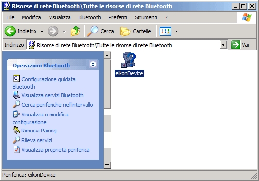Click the views grid icon
Viewport: 259px width, 181px height.
point(165,31)
